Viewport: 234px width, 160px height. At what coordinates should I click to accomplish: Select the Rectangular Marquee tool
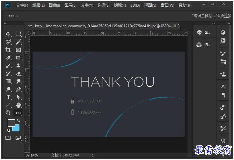pyautogui.click(x=18, y=34)
